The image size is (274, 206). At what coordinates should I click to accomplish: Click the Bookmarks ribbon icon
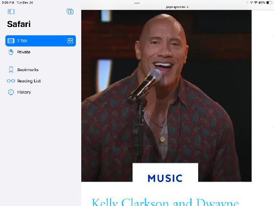pyautogui.click(x=11, y=70)
